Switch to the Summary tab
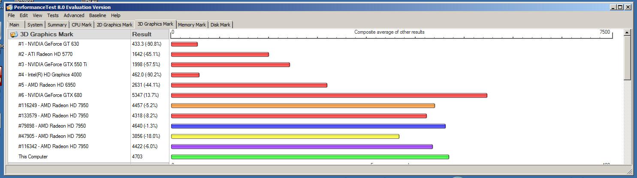 57,25
